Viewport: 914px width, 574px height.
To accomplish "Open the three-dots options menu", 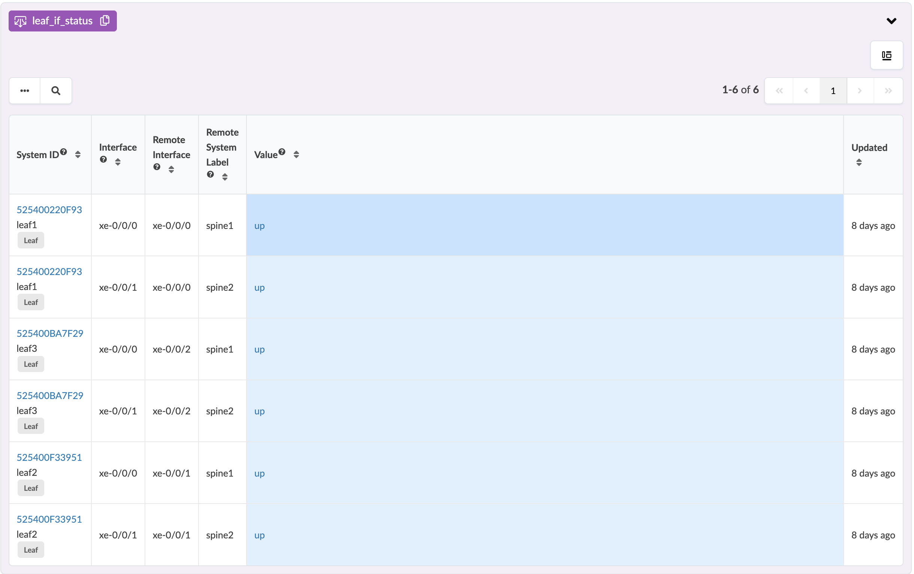I will click(25, 91).
